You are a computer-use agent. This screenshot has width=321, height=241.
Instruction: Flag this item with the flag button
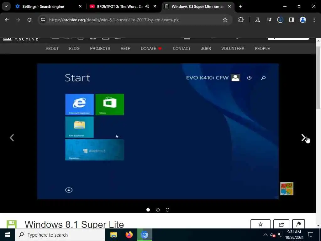point(298,224)
